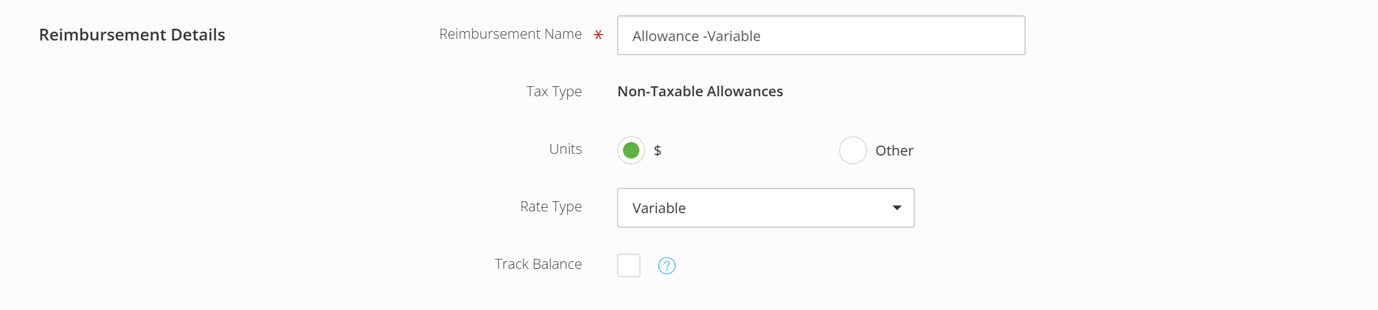This screenshot has width=1378, height=310.
Task: Click the Other label beside the radio
Action: tap(894, 151)
